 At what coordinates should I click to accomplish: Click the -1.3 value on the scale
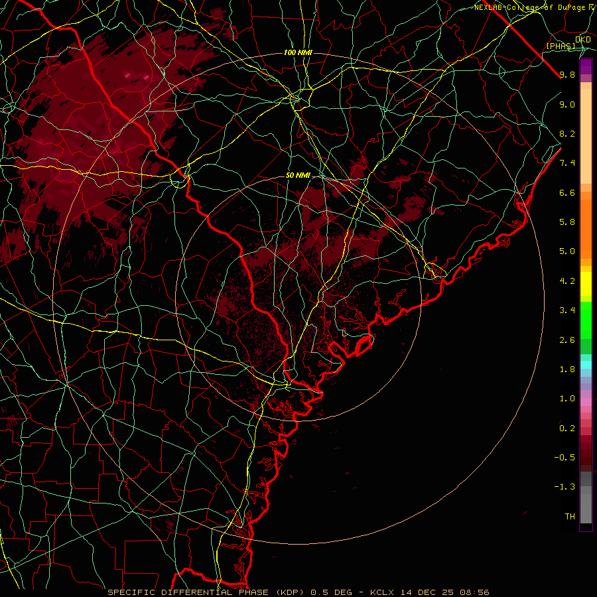(x=564, y=487)
